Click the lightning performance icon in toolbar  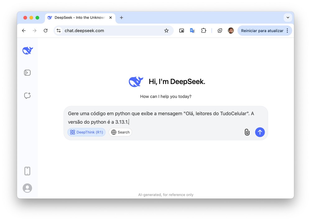tap(220, 31)
